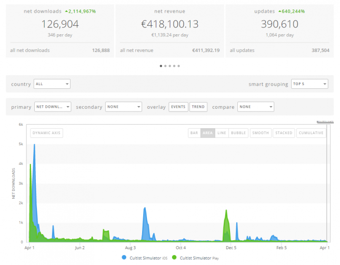Select the first carousel pagination dot
Screen dimensions: 340x265
(x=161, y=66)
